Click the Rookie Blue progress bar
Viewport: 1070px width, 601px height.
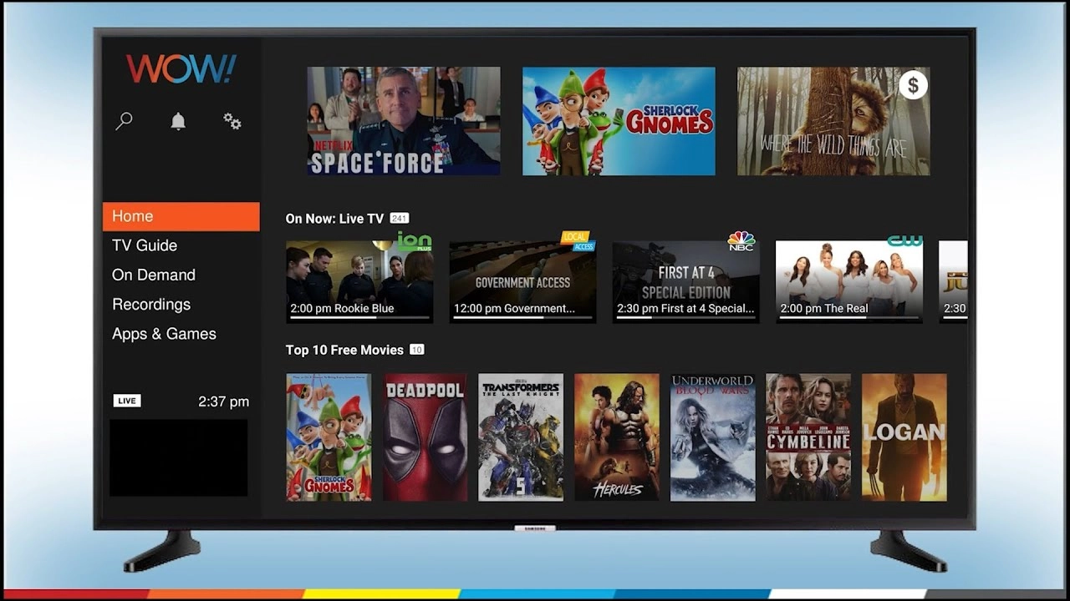pos(359,318)
